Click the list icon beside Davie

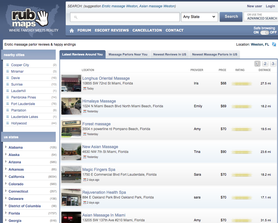[x=8, y=78]
